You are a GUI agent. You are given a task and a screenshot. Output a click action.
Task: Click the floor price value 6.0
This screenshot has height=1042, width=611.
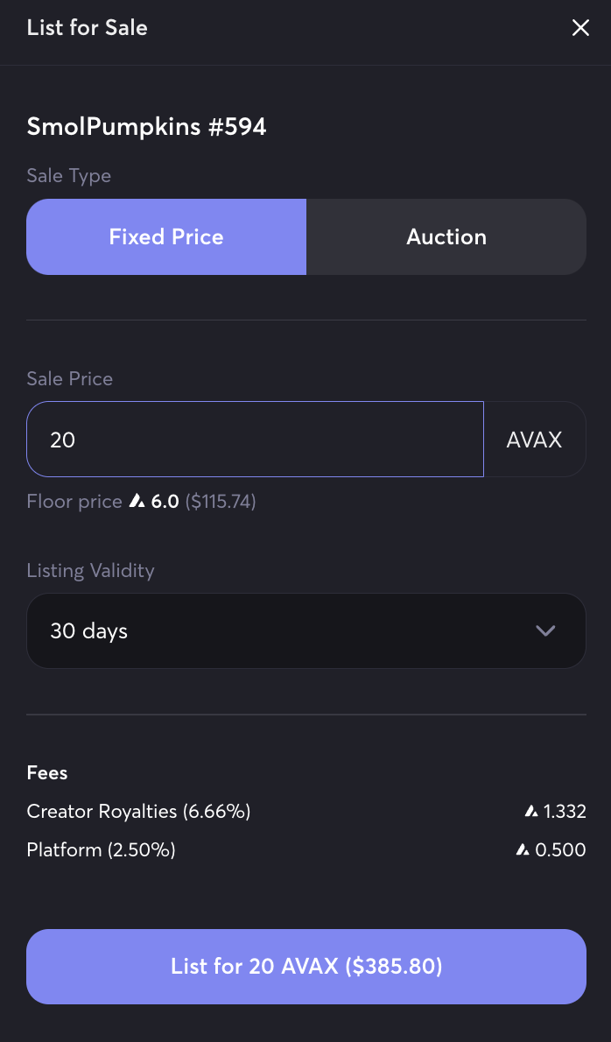pyautogui.click(x=165, y=502)
